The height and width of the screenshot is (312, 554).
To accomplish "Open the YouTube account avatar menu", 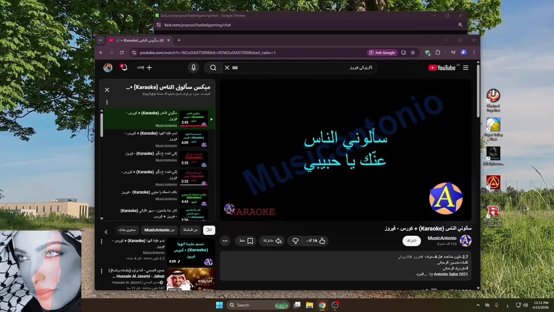I will [x=108, y=68].
